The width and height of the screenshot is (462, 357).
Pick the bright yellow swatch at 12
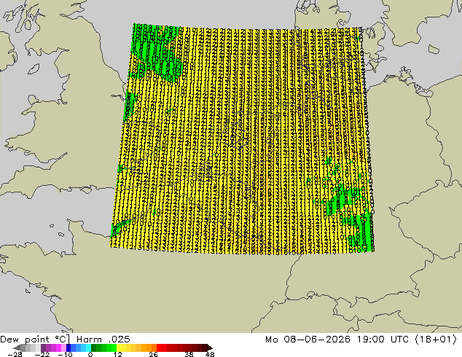tap(119, 348)
